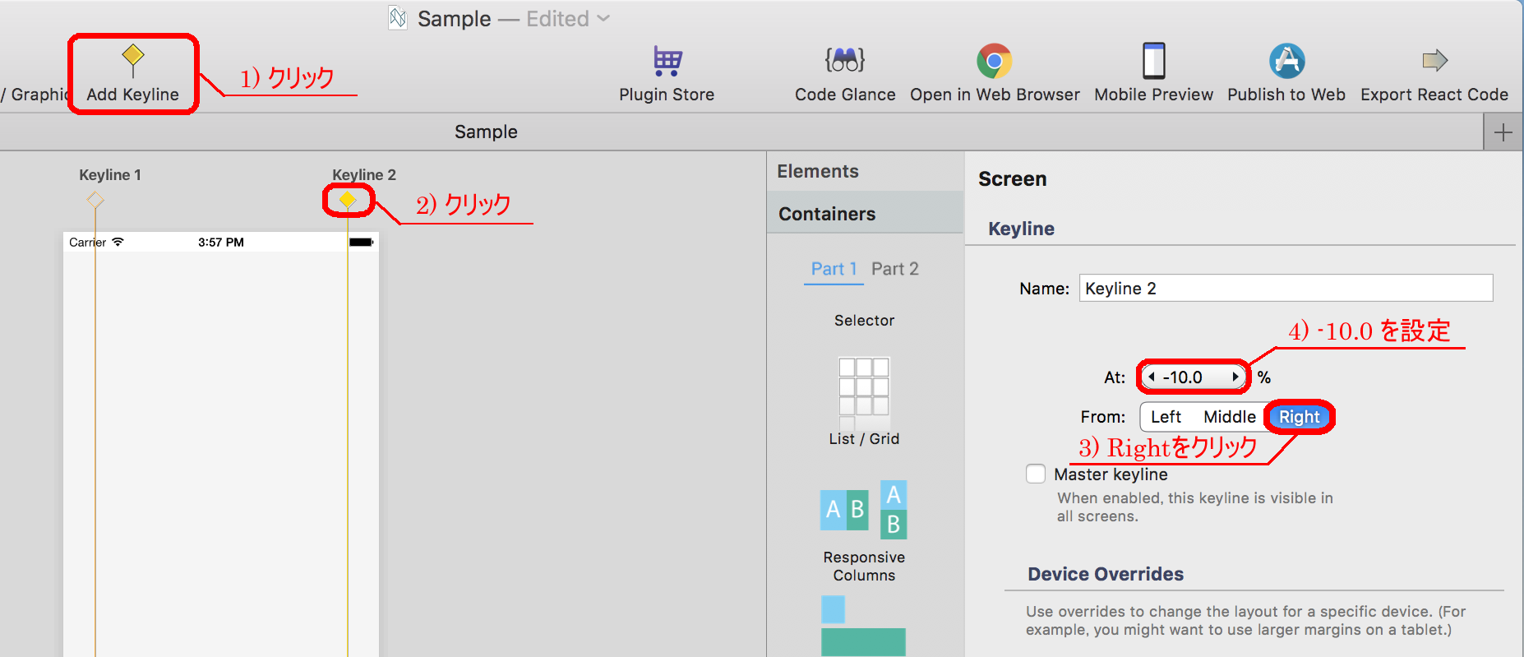Open the document title Edited dropdown chevron
Viewport: 1524px width, 657px height.
(603, 18)
